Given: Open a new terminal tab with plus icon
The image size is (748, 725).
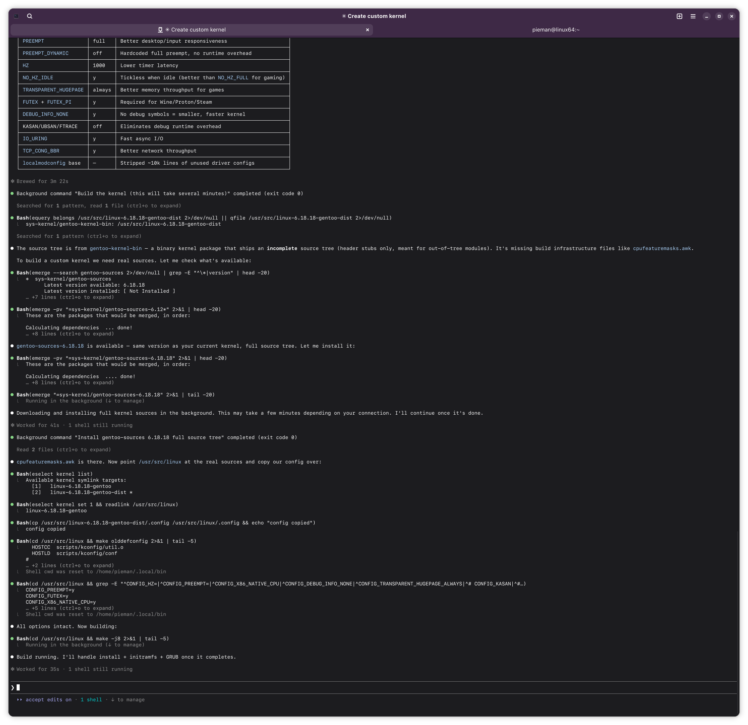Looking at the screenshot, I should (679, 16).
